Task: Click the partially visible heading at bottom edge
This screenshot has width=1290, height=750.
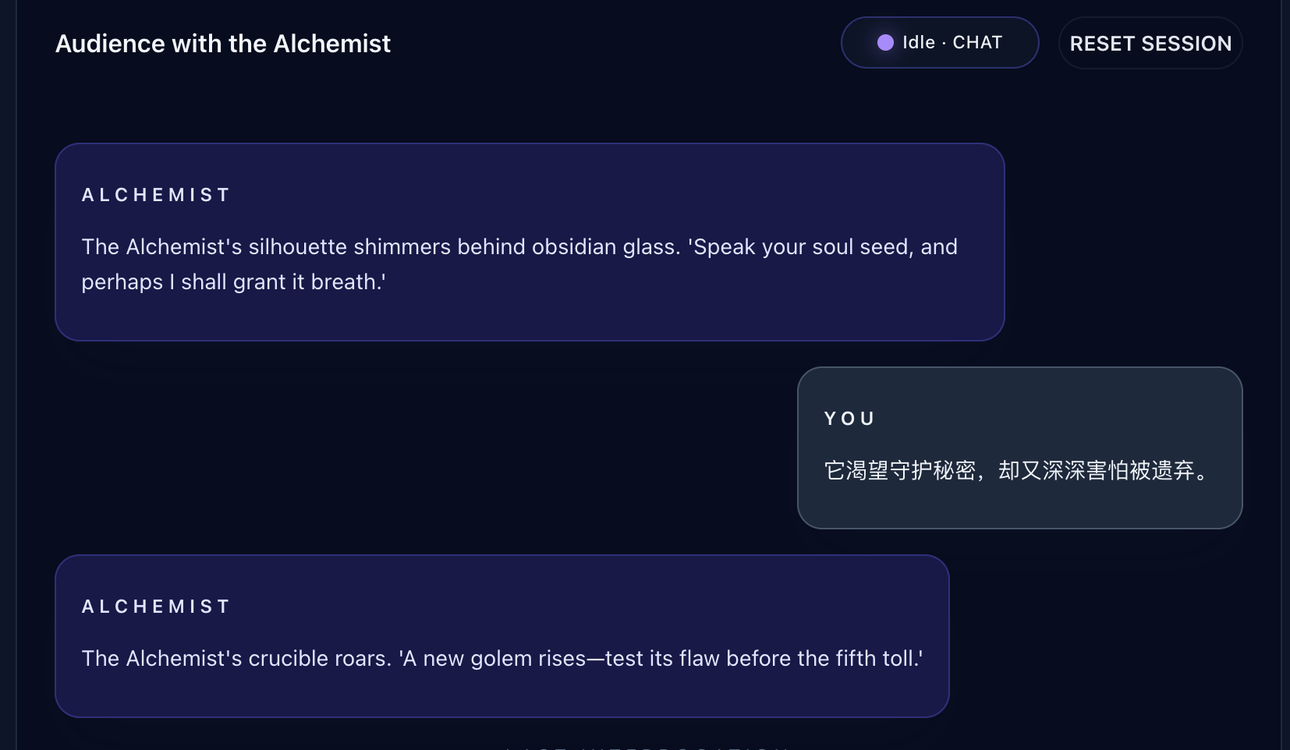Action: coord(646,747)
